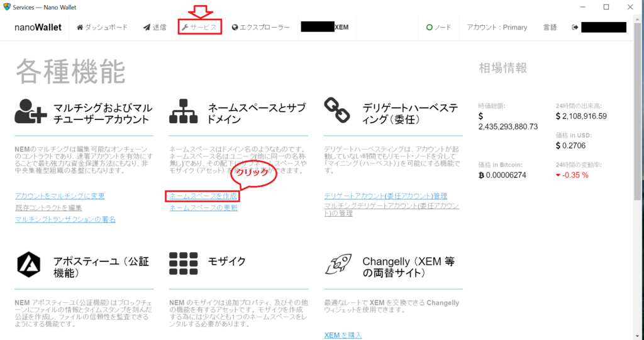644x340 pixels.
Task: Click the green node status circle icon
Action: 429,28
